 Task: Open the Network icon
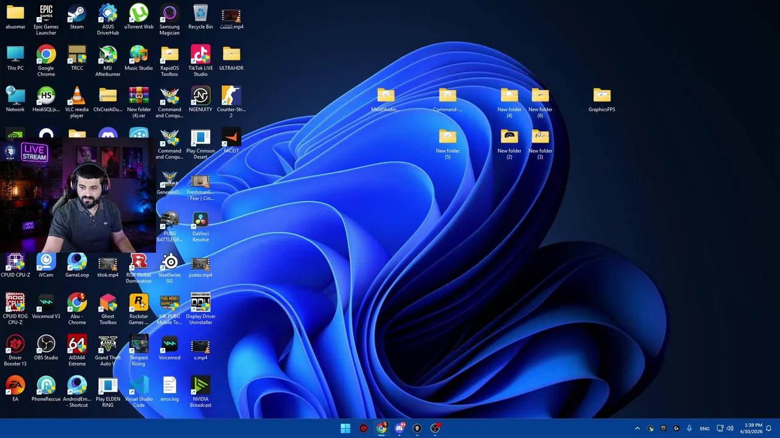15,100
